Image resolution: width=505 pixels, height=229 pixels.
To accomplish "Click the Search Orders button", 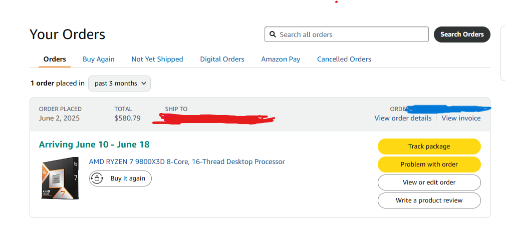I will click(462, 34).
